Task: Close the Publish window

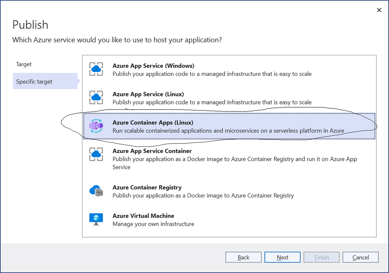Action: 379,10
